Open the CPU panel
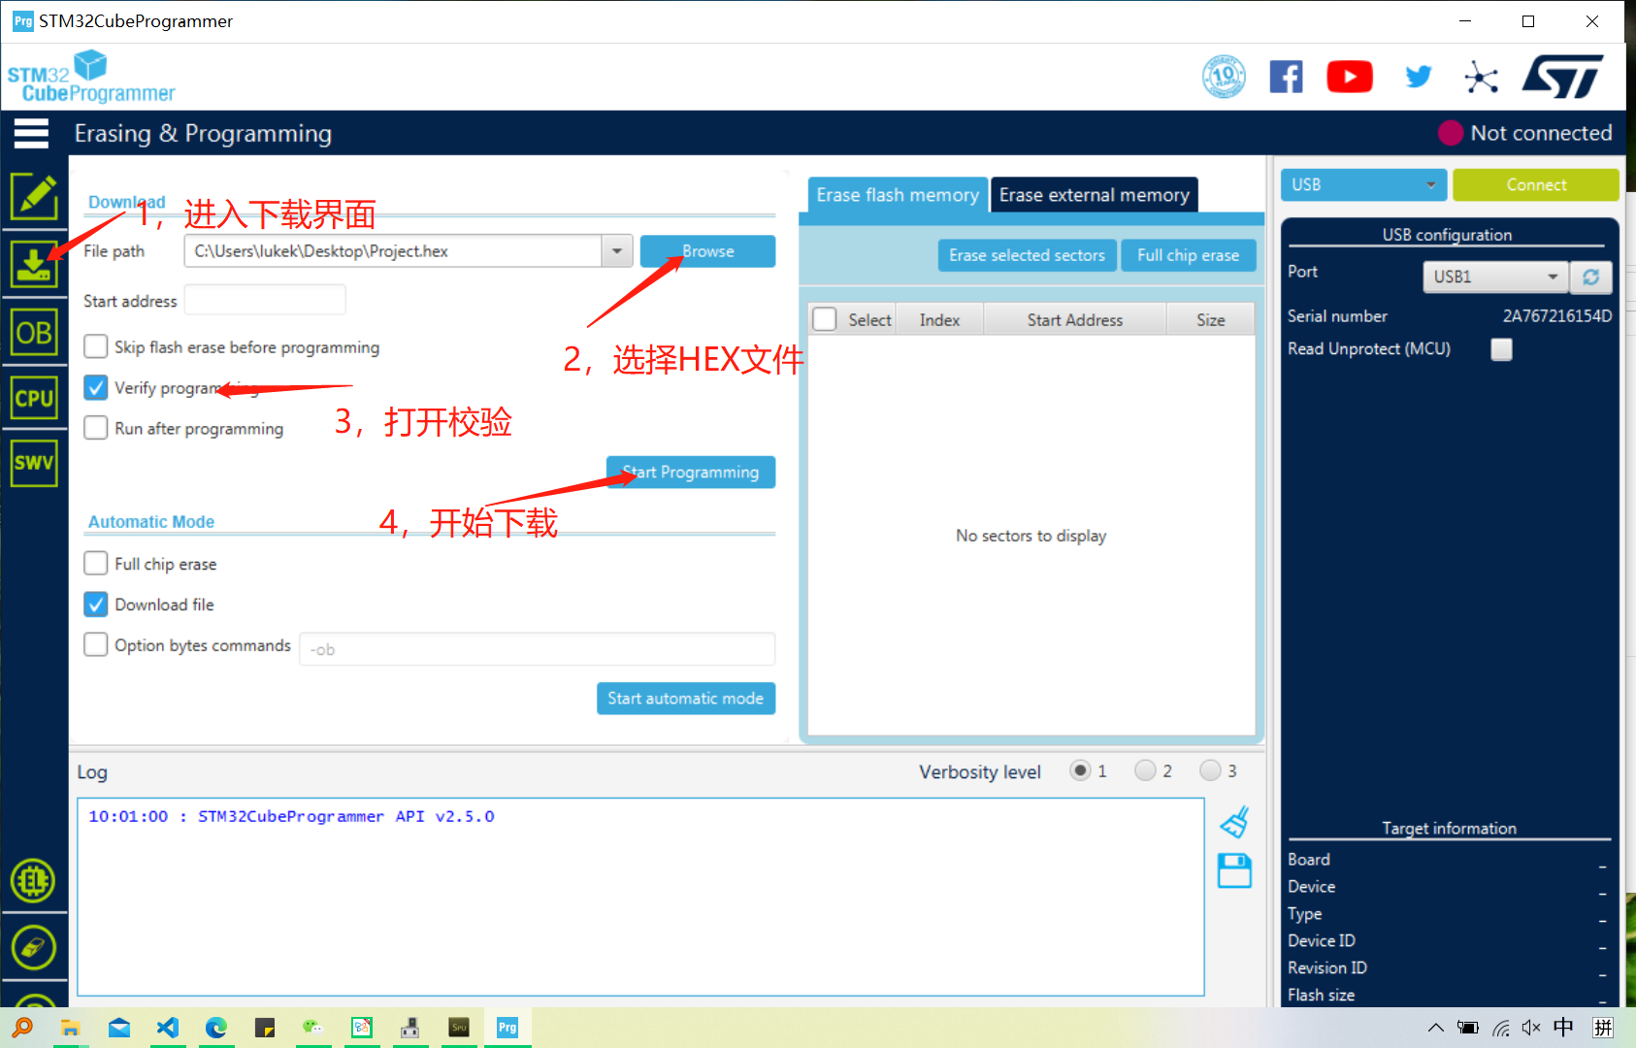 click(x=34, y=398)
